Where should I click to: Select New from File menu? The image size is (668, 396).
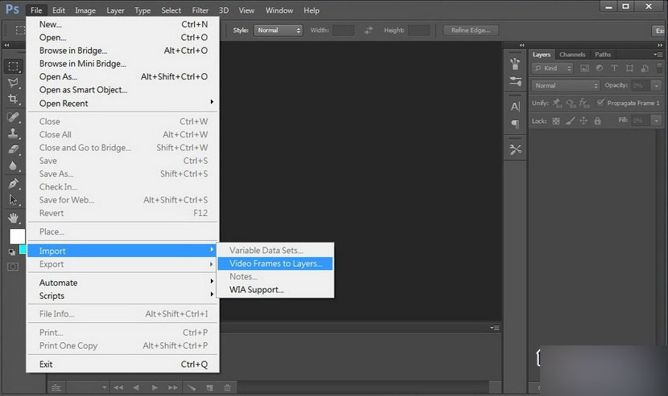coord(122,24)
